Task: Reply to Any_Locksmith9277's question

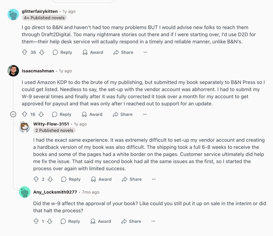Action: [x=70, y=221]
